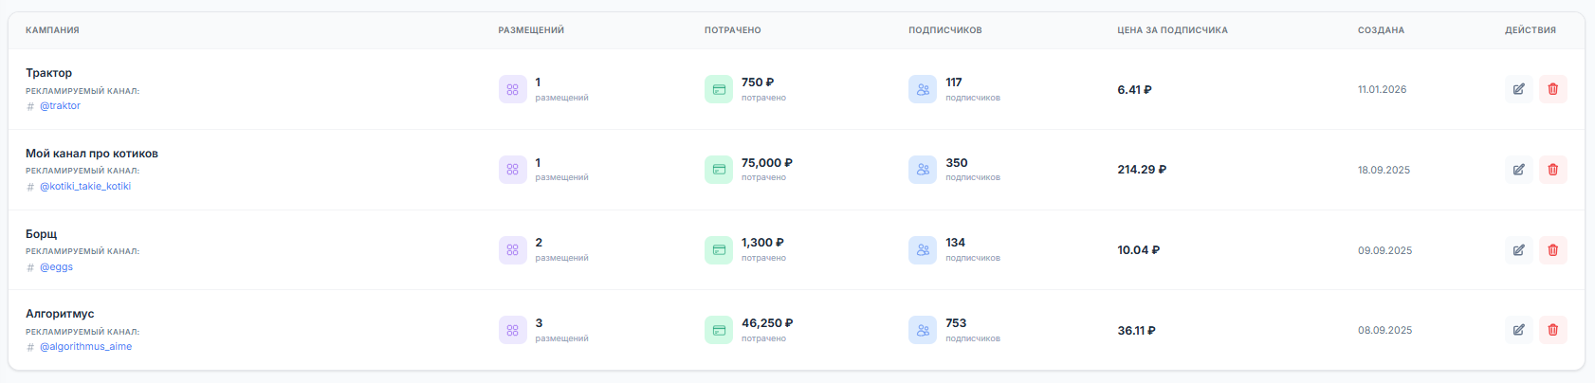The image size is (1595, 383).
Task: Click the Потрачено column header
Action: point(732,30)
